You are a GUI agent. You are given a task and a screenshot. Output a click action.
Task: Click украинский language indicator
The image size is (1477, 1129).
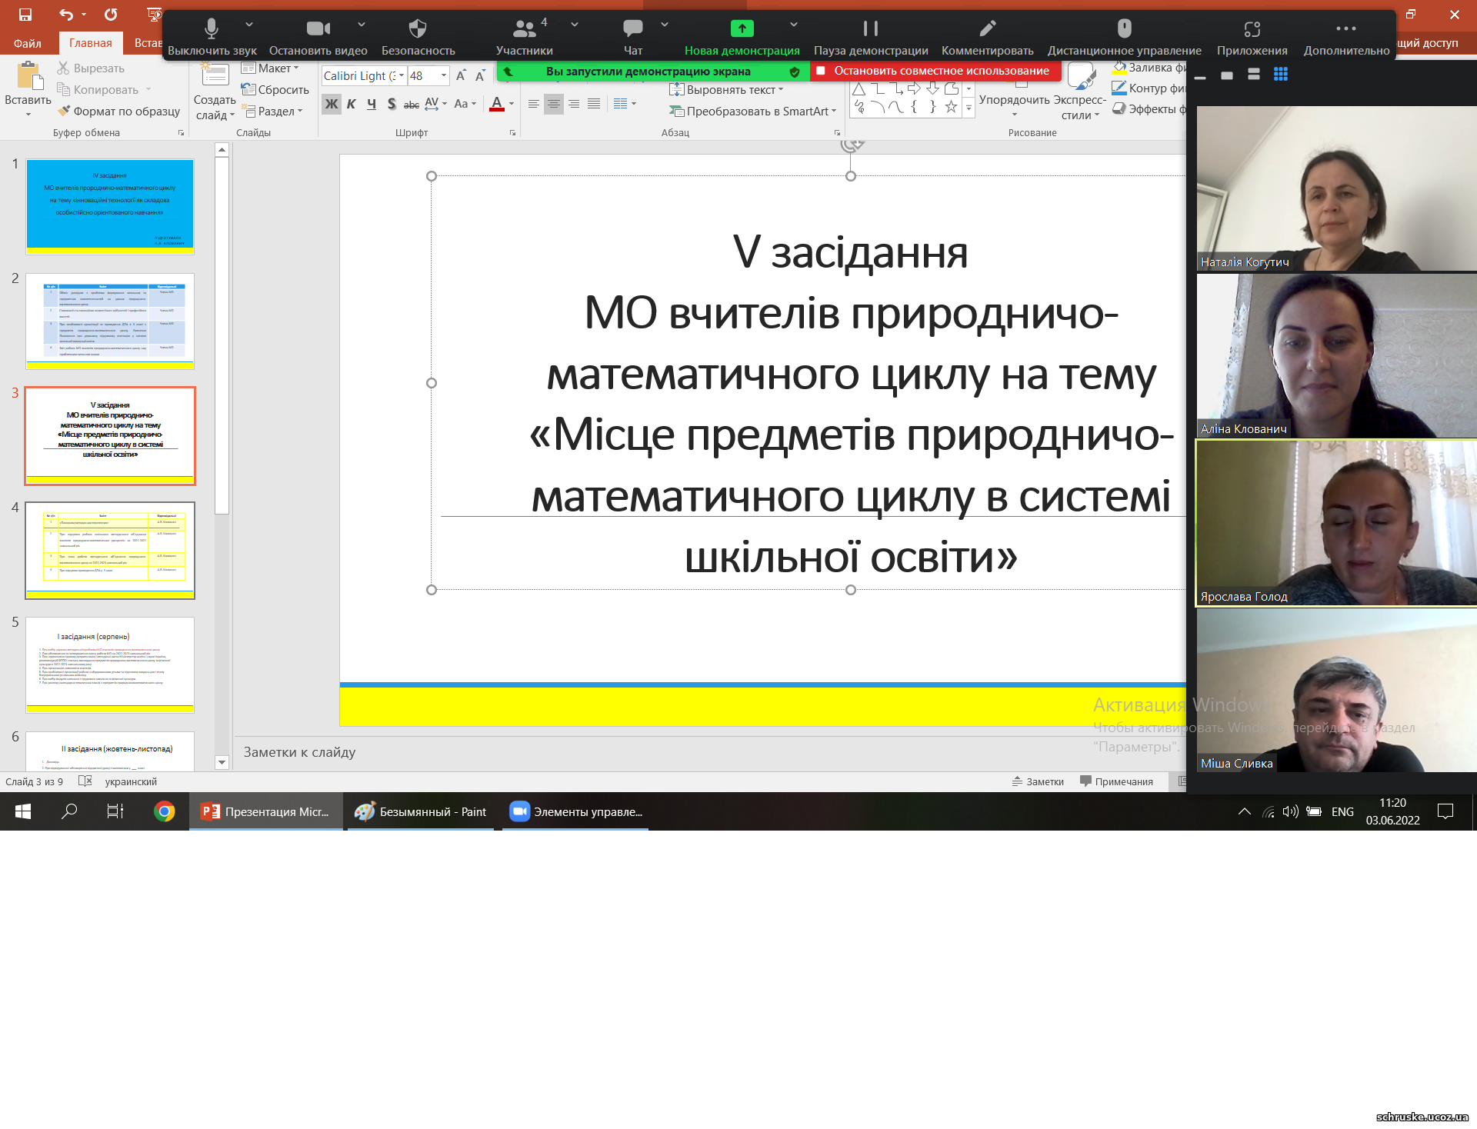(x=131, y=781)
